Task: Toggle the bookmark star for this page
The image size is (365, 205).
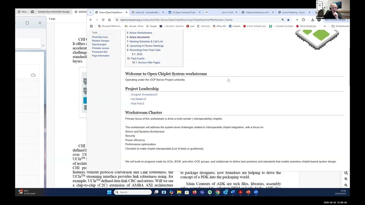Action: (x=288, y=19)
